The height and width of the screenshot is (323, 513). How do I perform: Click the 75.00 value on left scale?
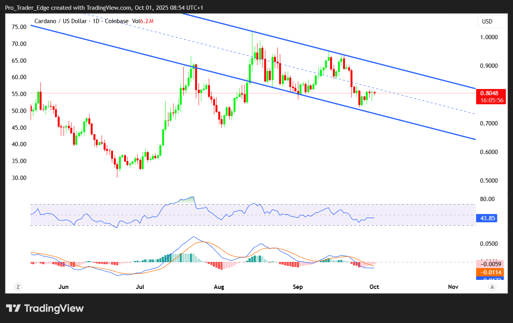click(x=19, y=27)
